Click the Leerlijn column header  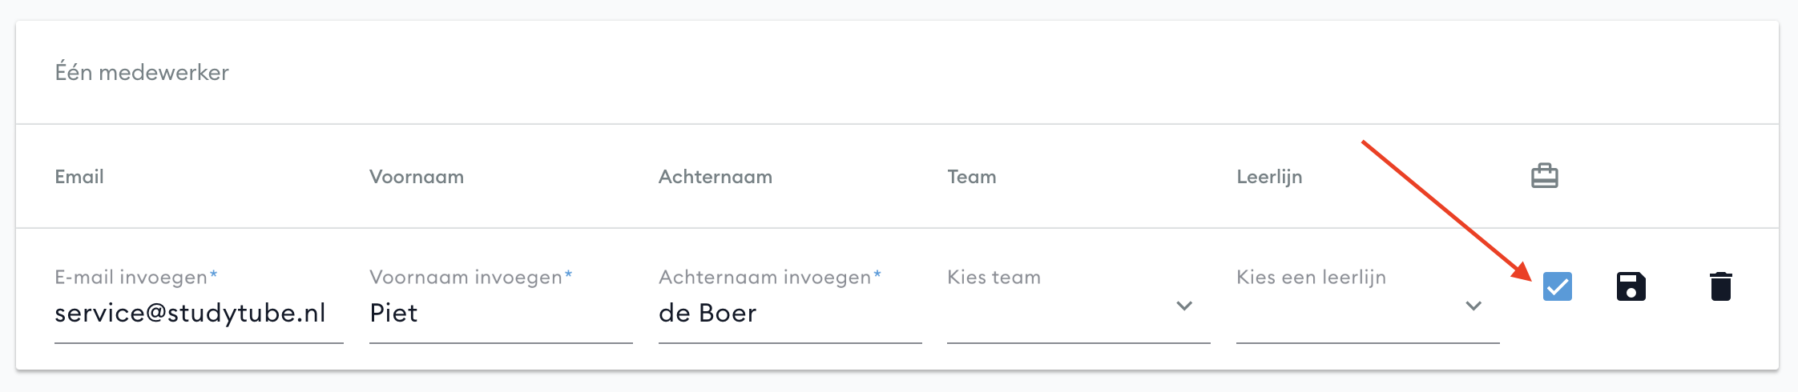1269,177
